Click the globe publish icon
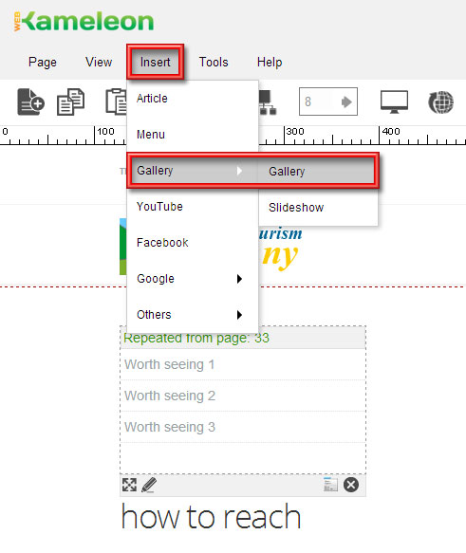 pos(440,102)
